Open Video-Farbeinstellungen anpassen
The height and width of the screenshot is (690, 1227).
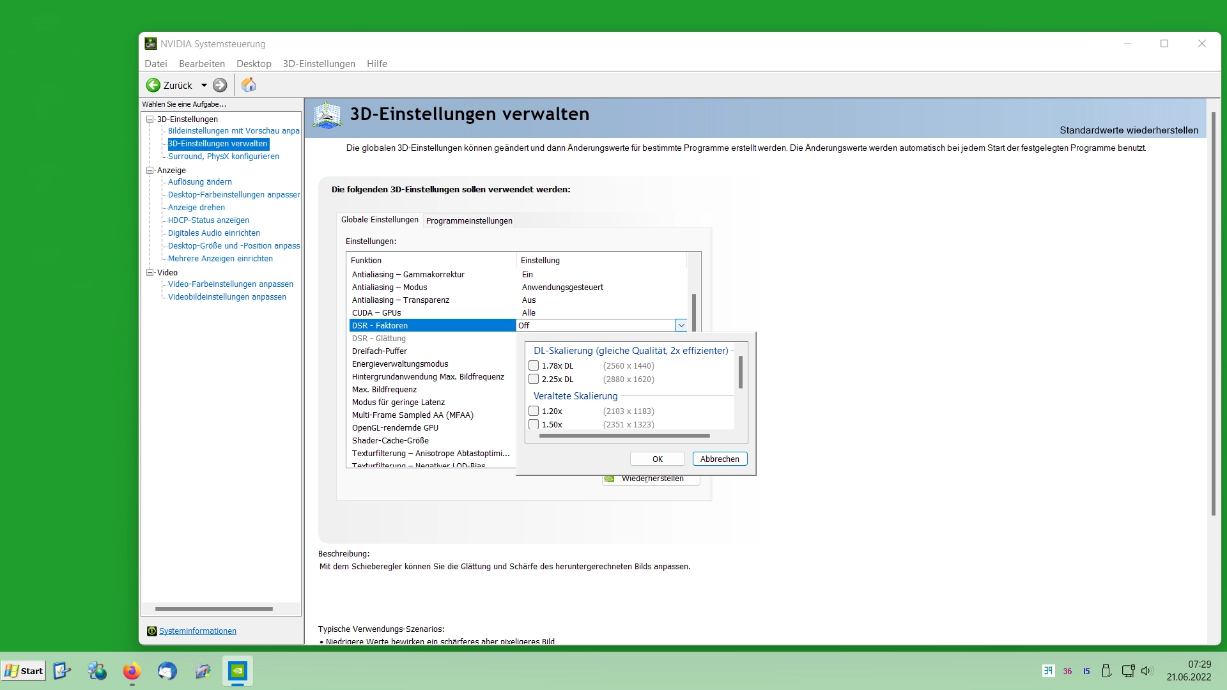click(231, 284)
